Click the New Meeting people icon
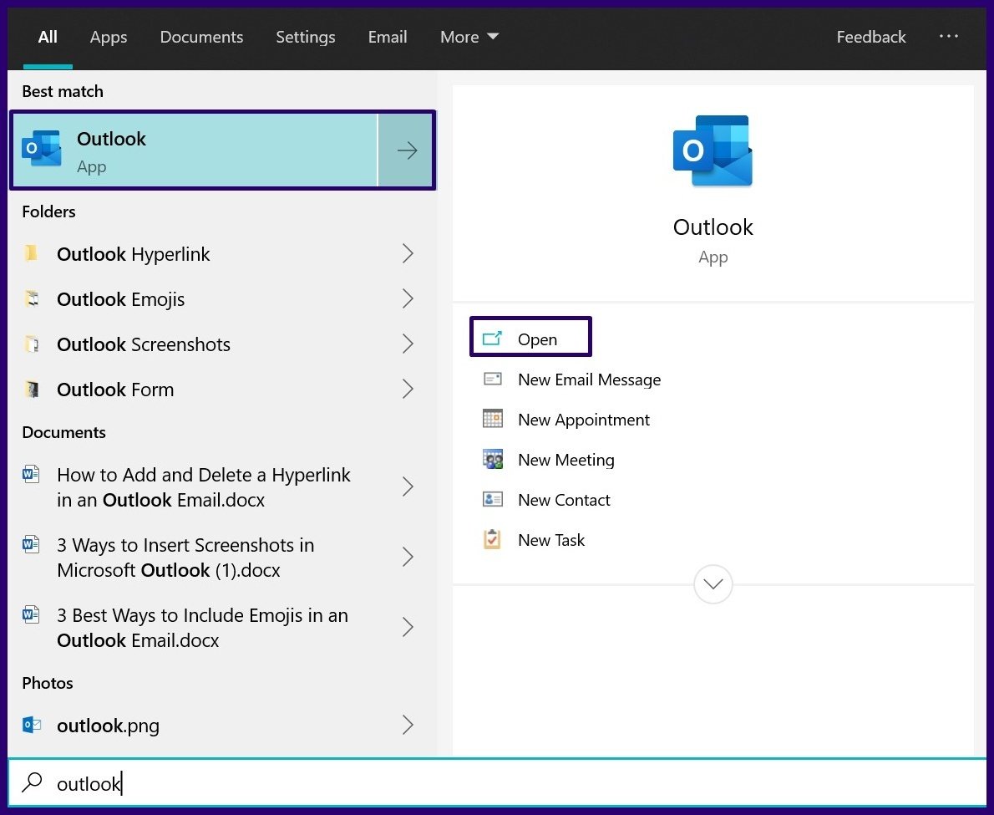The height and width of the screenshot is (815, 994). click(493, 459)
